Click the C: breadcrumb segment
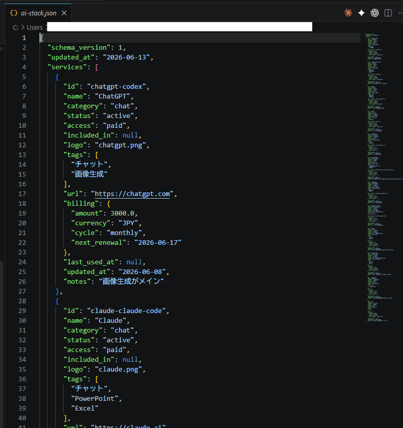The width and height of the screenshot is (403, 428). pos(15,28)
